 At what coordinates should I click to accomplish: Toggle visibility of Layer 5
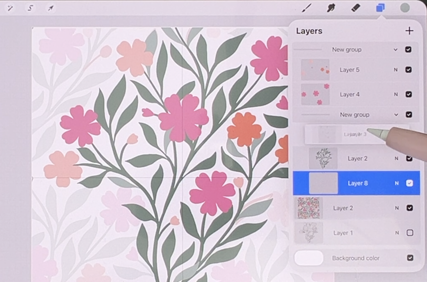pyautogui.click(x=409, y=70)
